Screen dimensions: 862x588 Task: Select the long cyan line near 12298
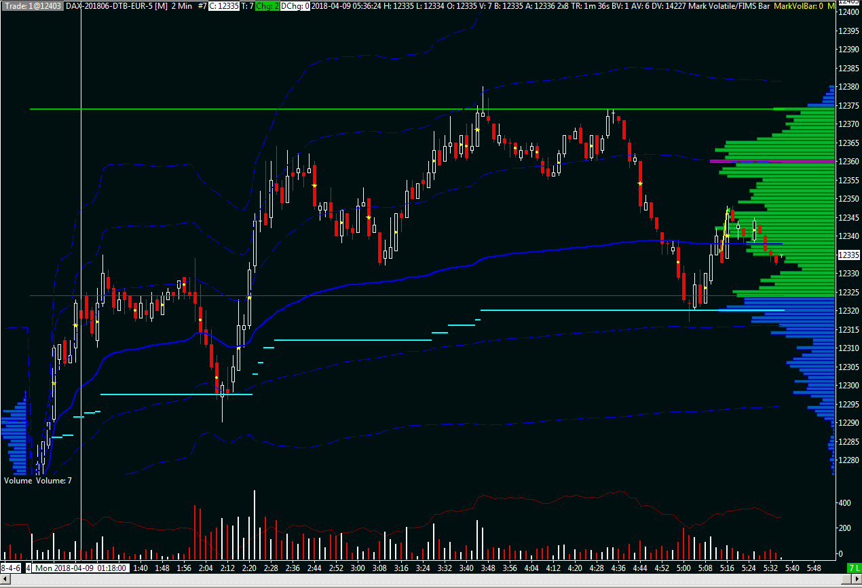pyautogui.click(x=176, y=394)
